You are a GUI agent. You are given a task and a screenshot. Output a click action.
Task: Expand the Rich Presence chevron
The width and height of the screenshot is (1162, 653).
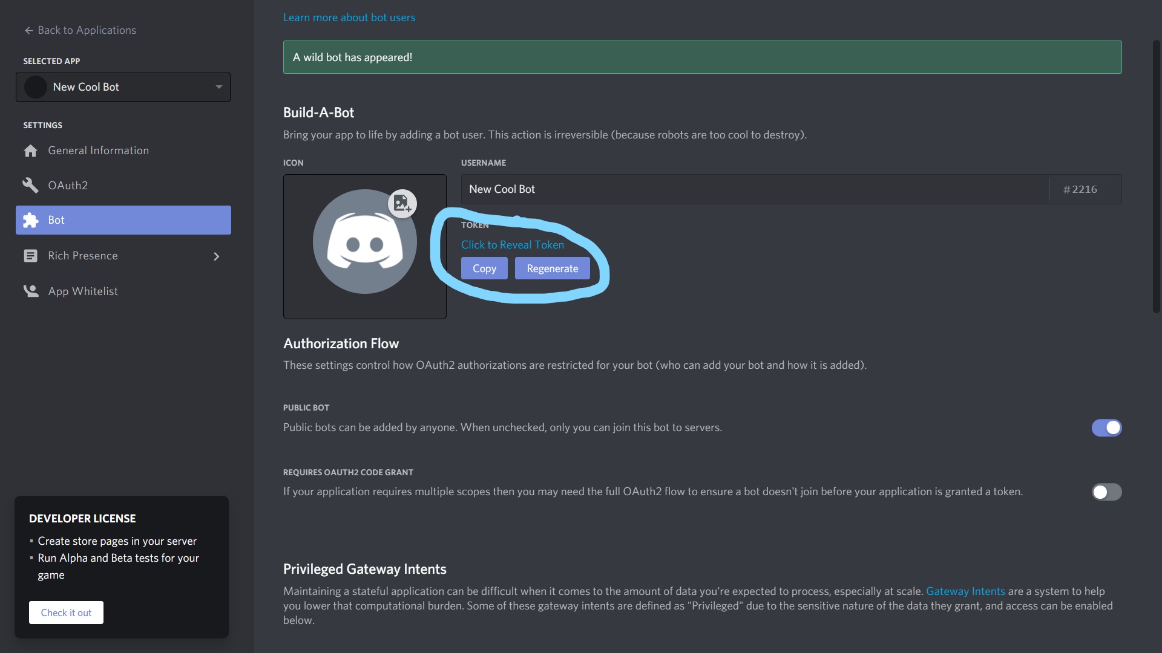217,256
